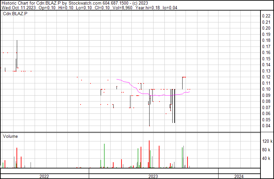Click the Stockwatch.com text in header

83,3
